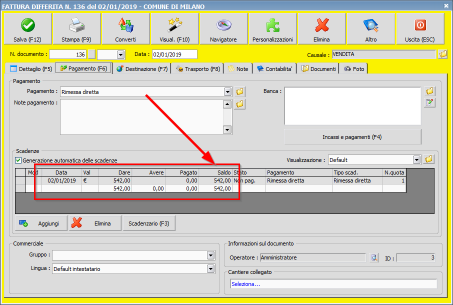Open folder icon next to Banca field
The width and height of the screenshot is (453, 305).
click(x=429, y=91)
